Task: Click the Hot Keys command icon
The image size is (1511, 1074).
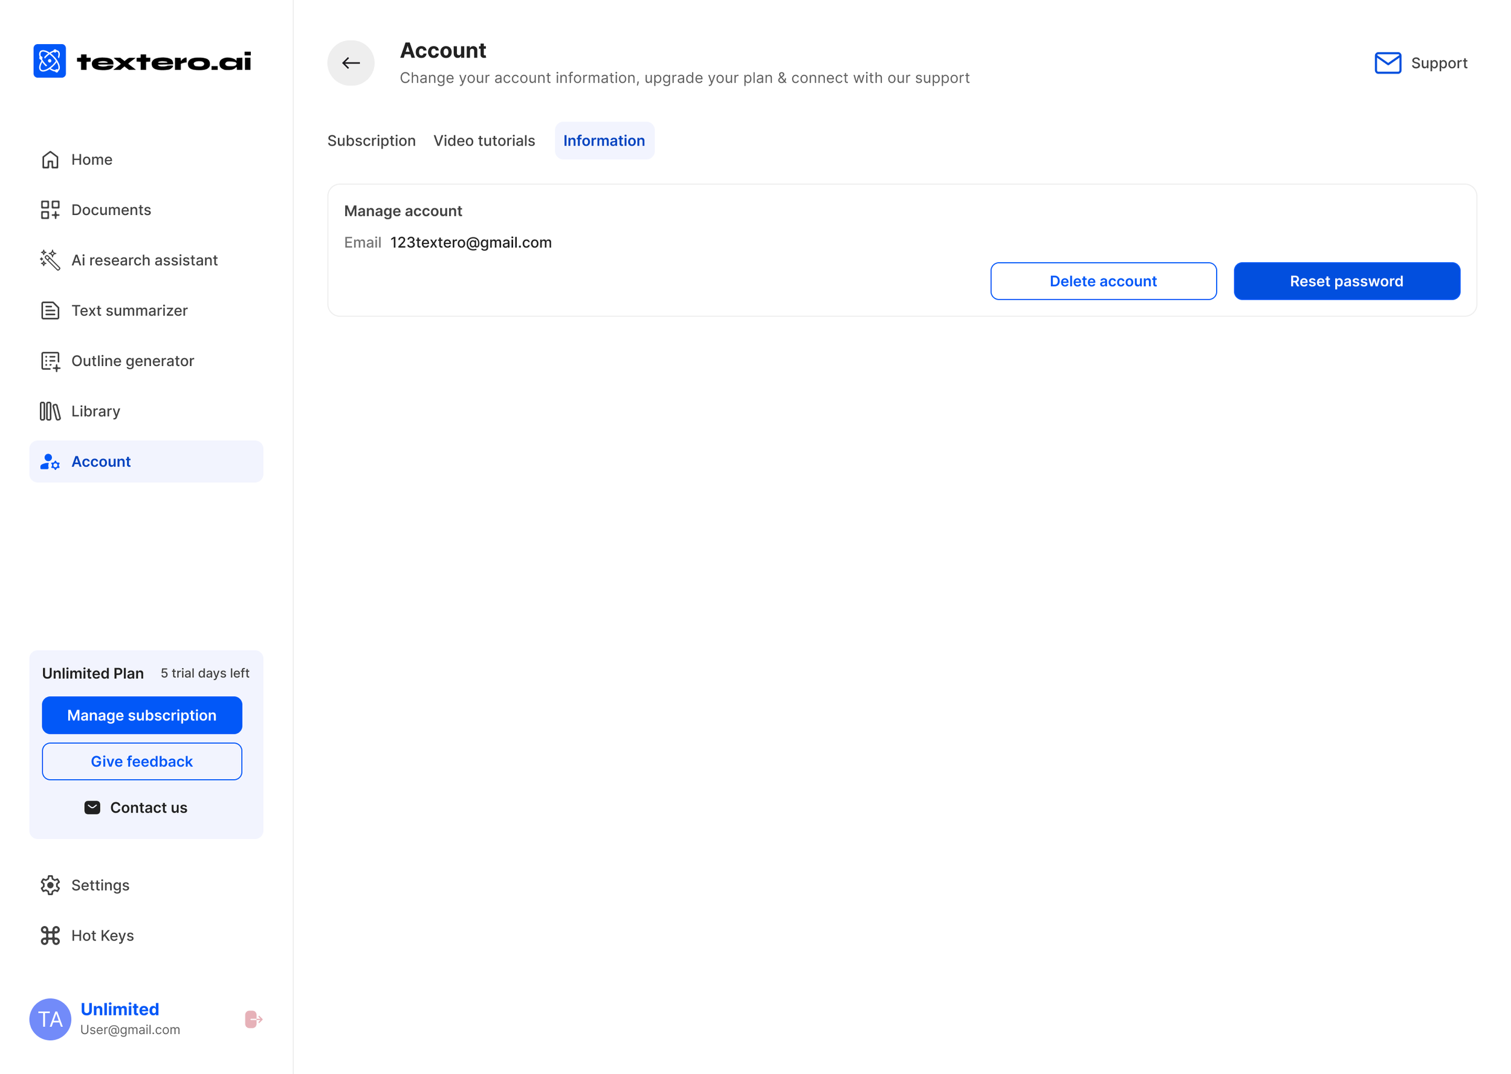Action: coord(50,935)
